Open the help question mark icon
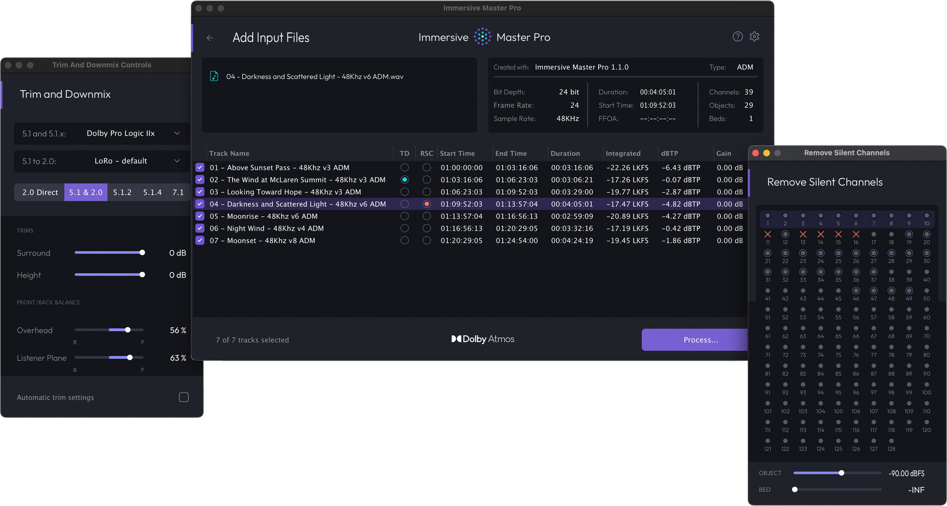 [738, 37]
